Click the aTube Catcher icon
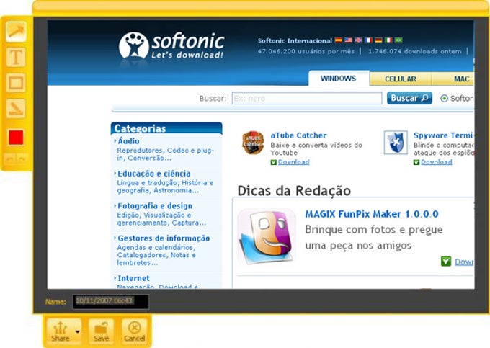The width and height of the screenshot is (490, 348). point(253,143)
